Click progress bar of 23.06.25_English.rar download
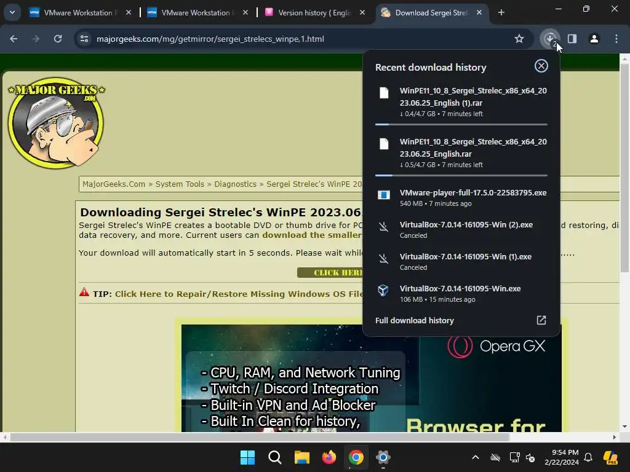Screen dimensions: 630x472 [461, 175]
